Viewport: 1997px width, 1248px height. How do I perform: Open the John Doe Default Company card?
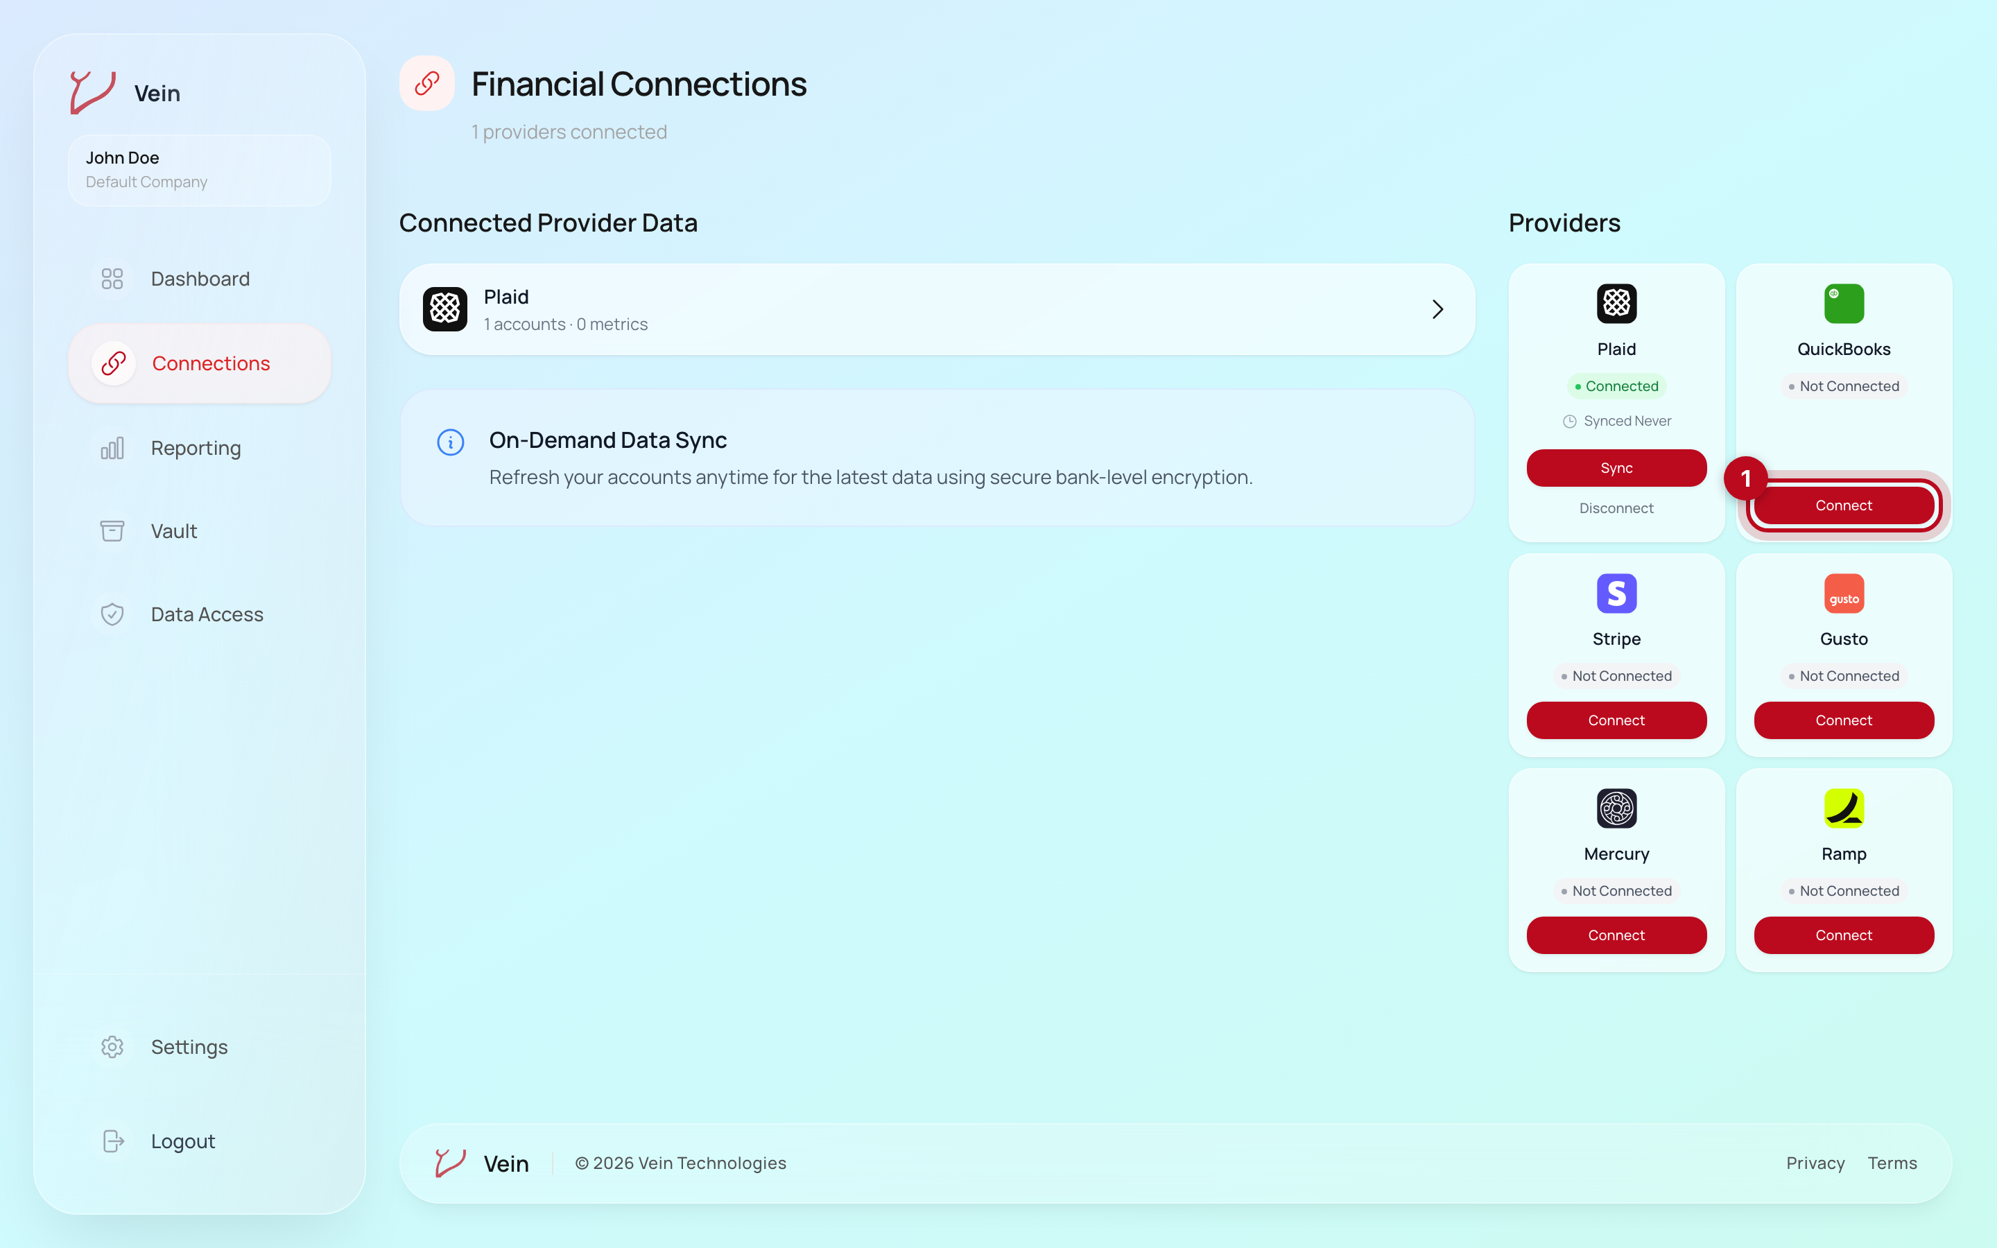[200, 170]
